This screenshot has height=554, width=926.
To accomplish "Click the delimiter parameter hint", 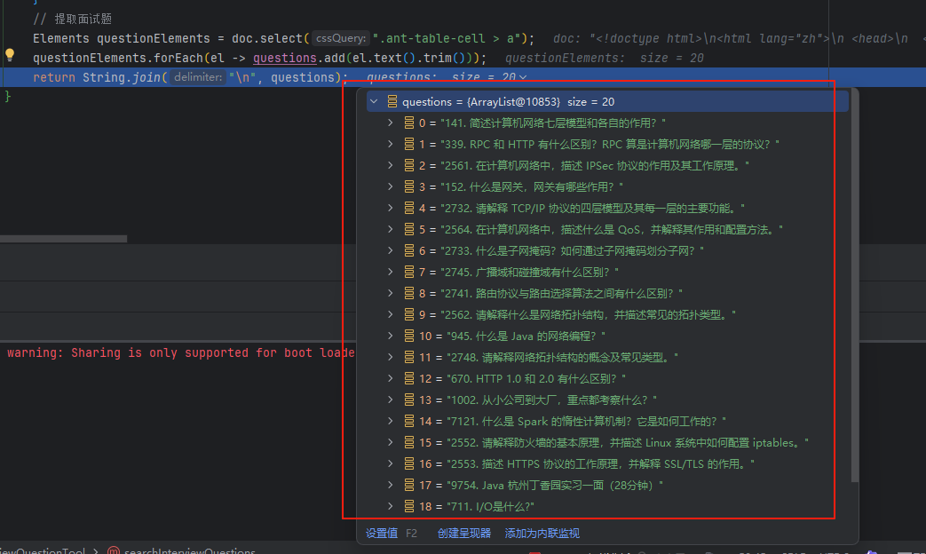I will click(198, 77).
